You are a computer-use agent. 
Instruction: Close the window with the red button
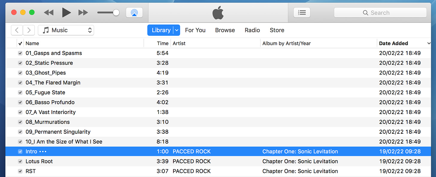point(14,13)
